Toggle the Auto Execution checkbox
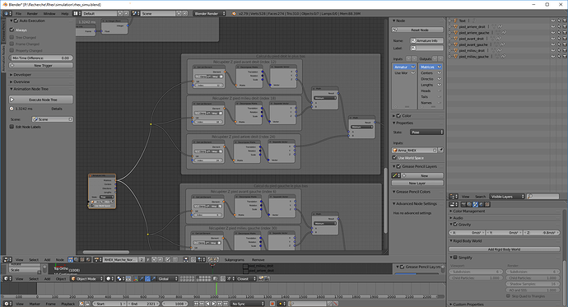 click(x=16, y=21)
